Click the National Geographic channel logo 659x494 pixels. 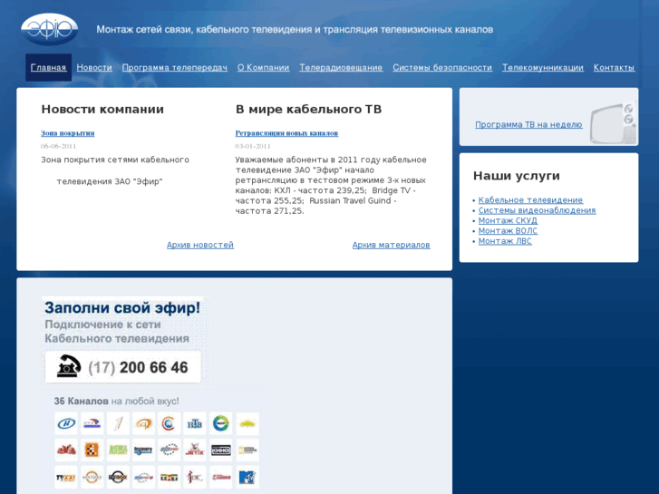point(247,450)
